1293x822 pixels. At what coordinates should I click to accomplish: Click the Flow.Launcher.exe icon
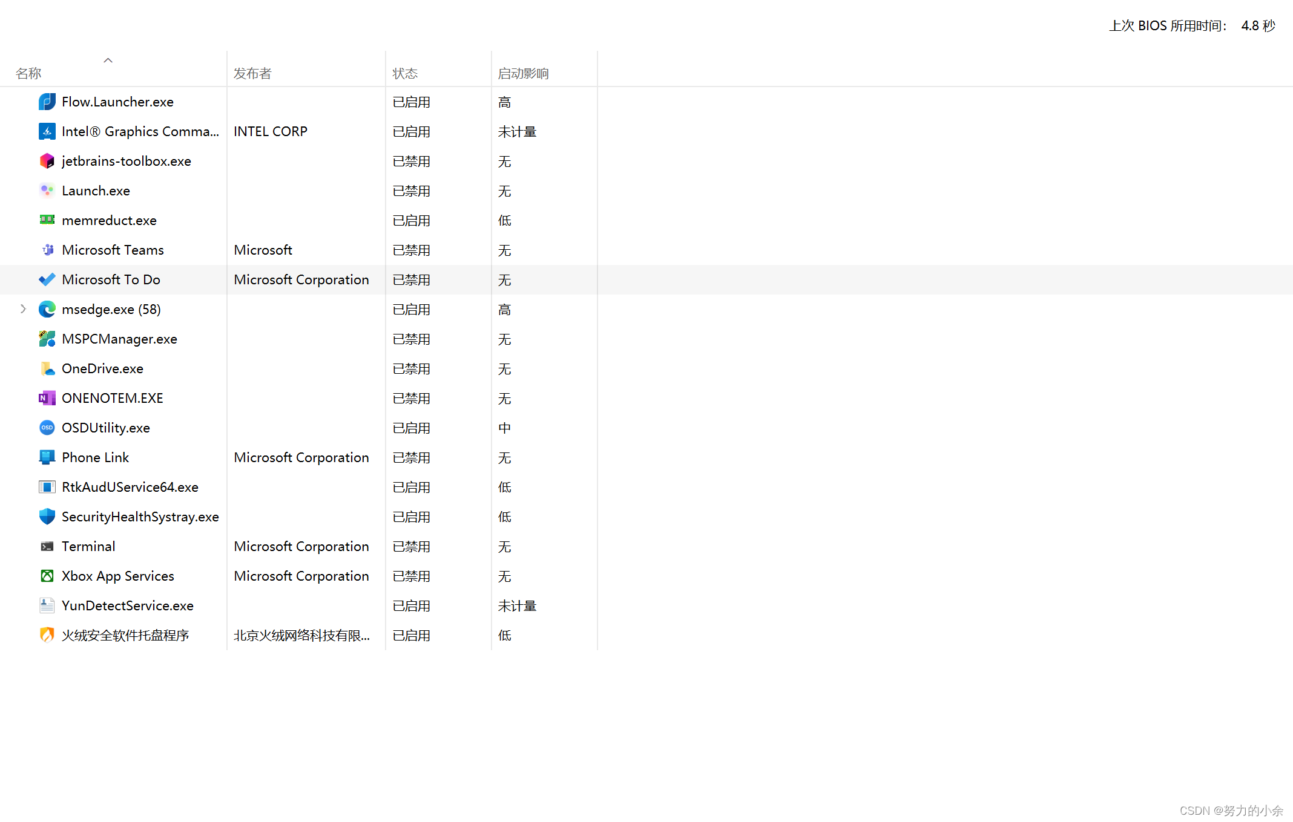pos(47,102)
